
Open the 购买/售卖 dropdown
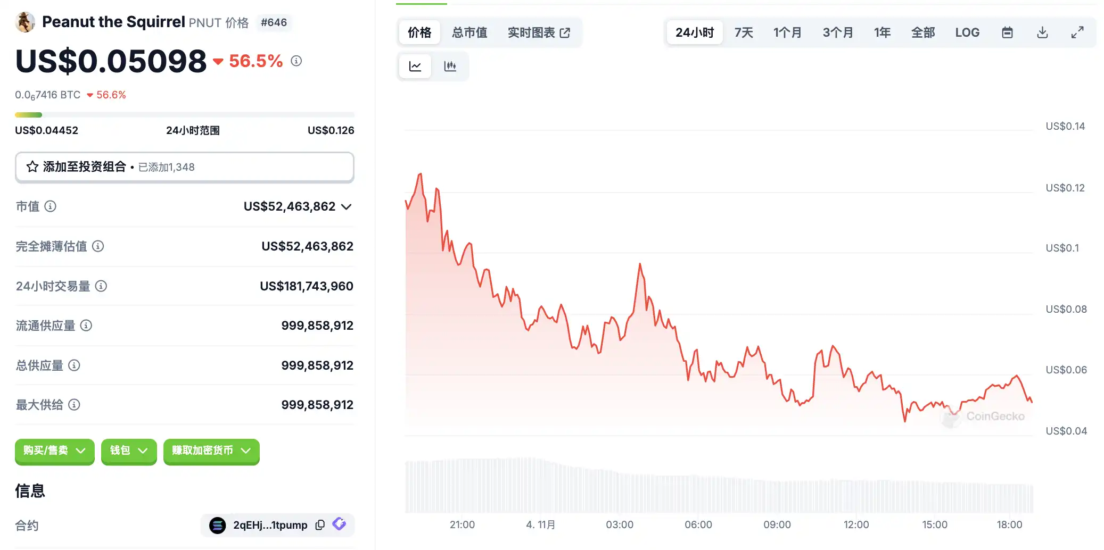[x=54, y=451]
